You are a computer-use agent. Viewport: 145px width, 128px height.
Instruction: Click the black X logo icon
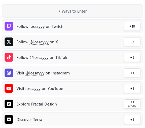(x=9, y=42)
